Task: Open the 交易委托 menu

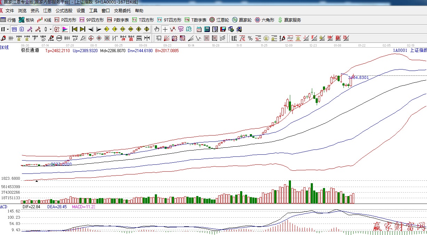Action: click(x=122, y=11)
